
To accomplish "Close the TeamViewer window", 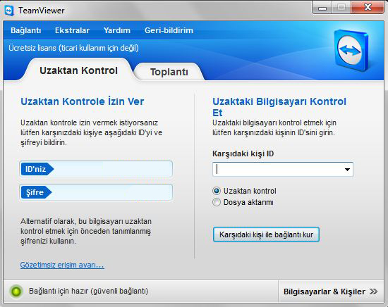I will (368, 8).
